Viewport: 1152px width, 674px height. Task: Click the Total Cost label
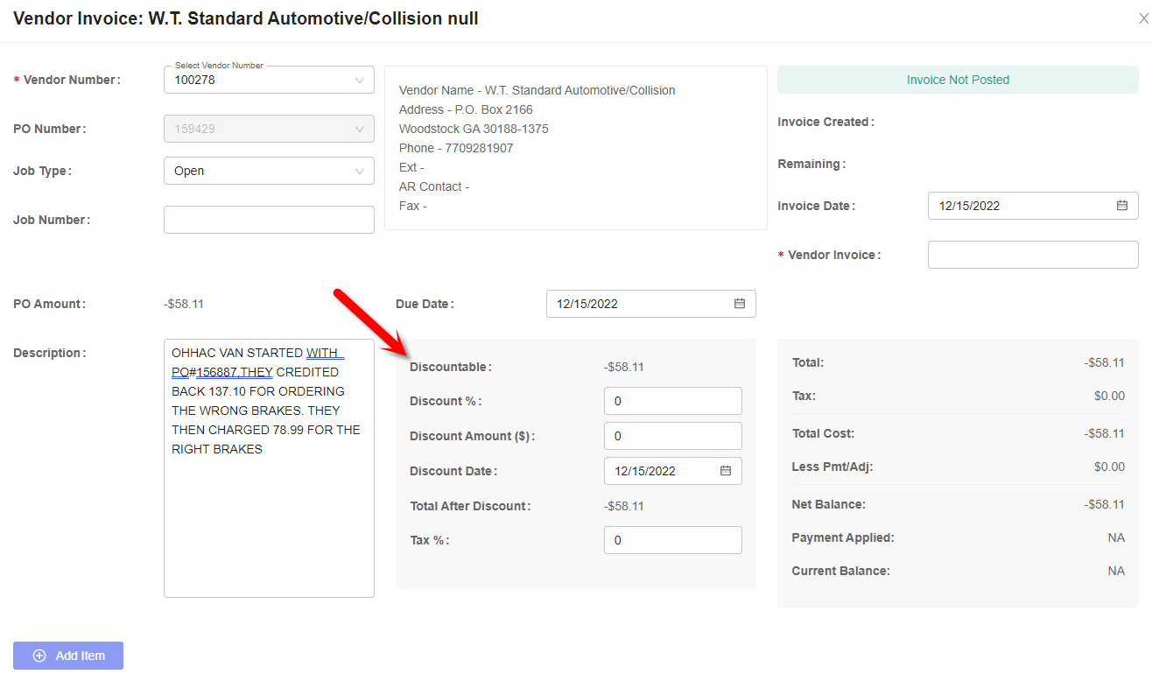[824, 433]
